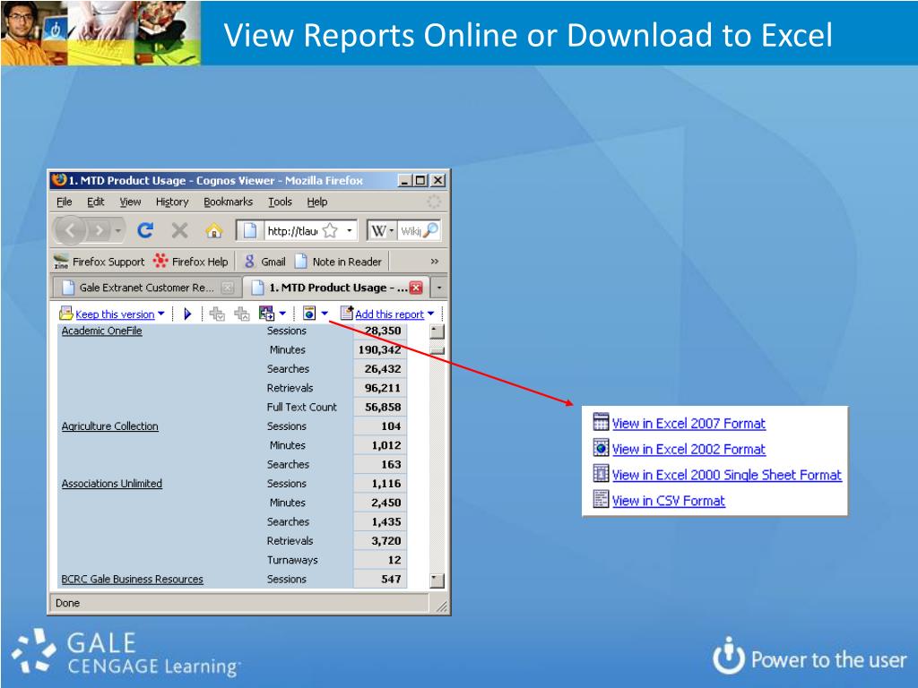
Task: Click the drill up toolbar icon
Action: point(242,314)
